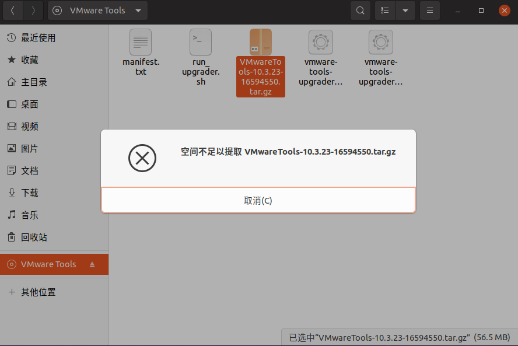Image resolution: width=518 pixels, height=346 pixels.
Task: Click the document icon beside 文档
Action: pos(12,171)
